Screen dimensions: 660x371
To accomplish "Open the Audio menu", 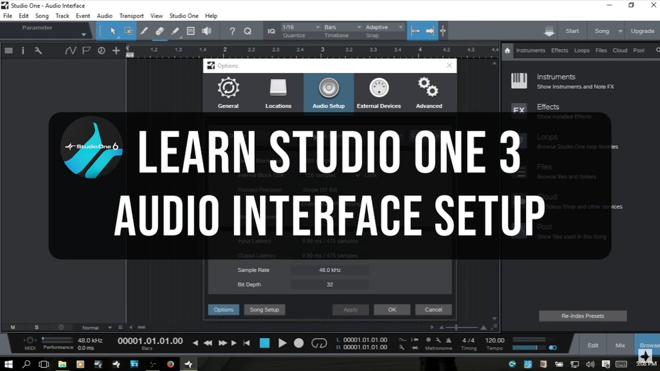I will [105, 16].
